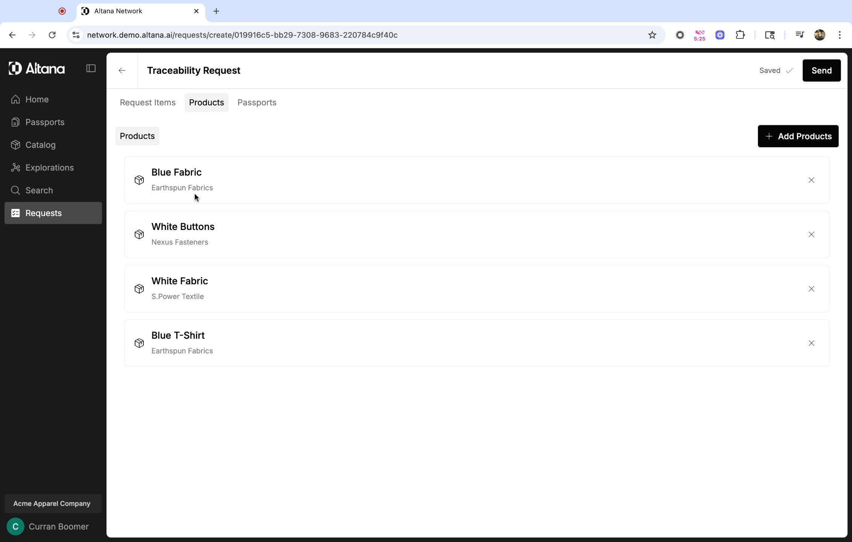
Task: Bookmark this page with star icon
Action: coord(652,35)
